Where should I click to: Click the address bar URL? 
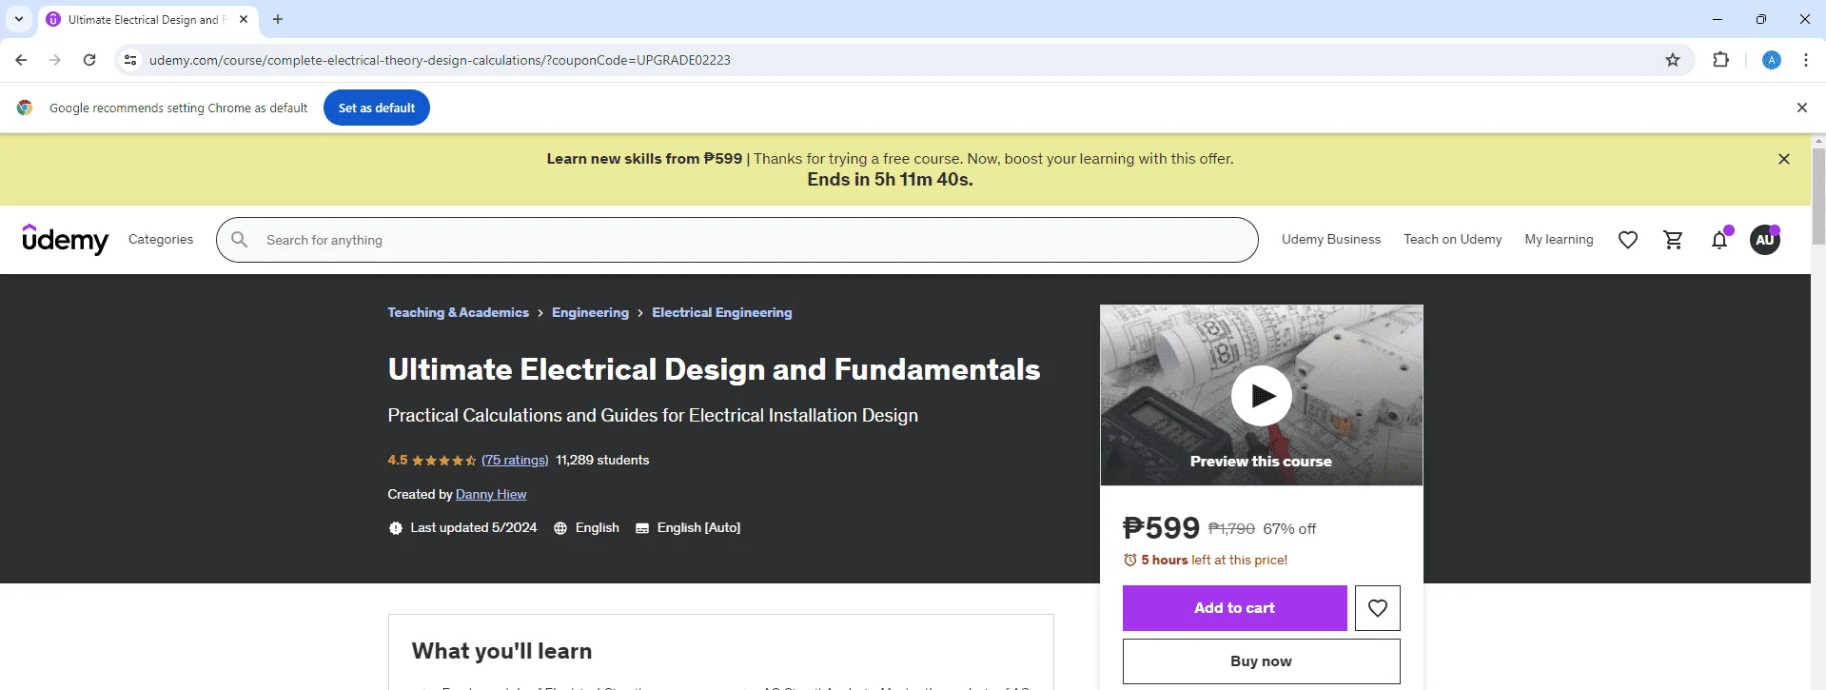[440, 60]
